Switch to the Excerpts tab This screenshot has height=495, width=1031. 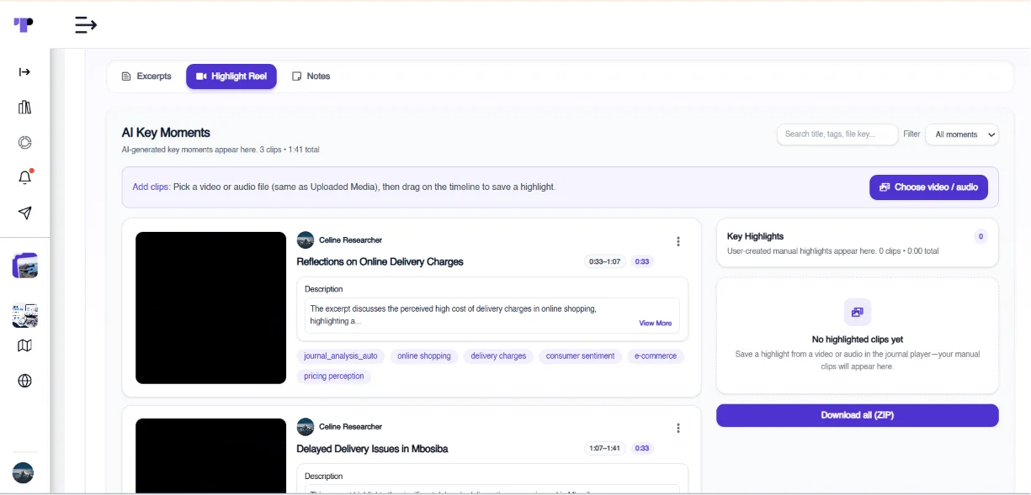[146, 76]
